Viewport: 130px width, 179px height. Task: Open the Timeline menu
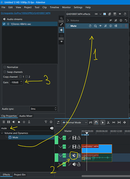[x=54, y=8]
